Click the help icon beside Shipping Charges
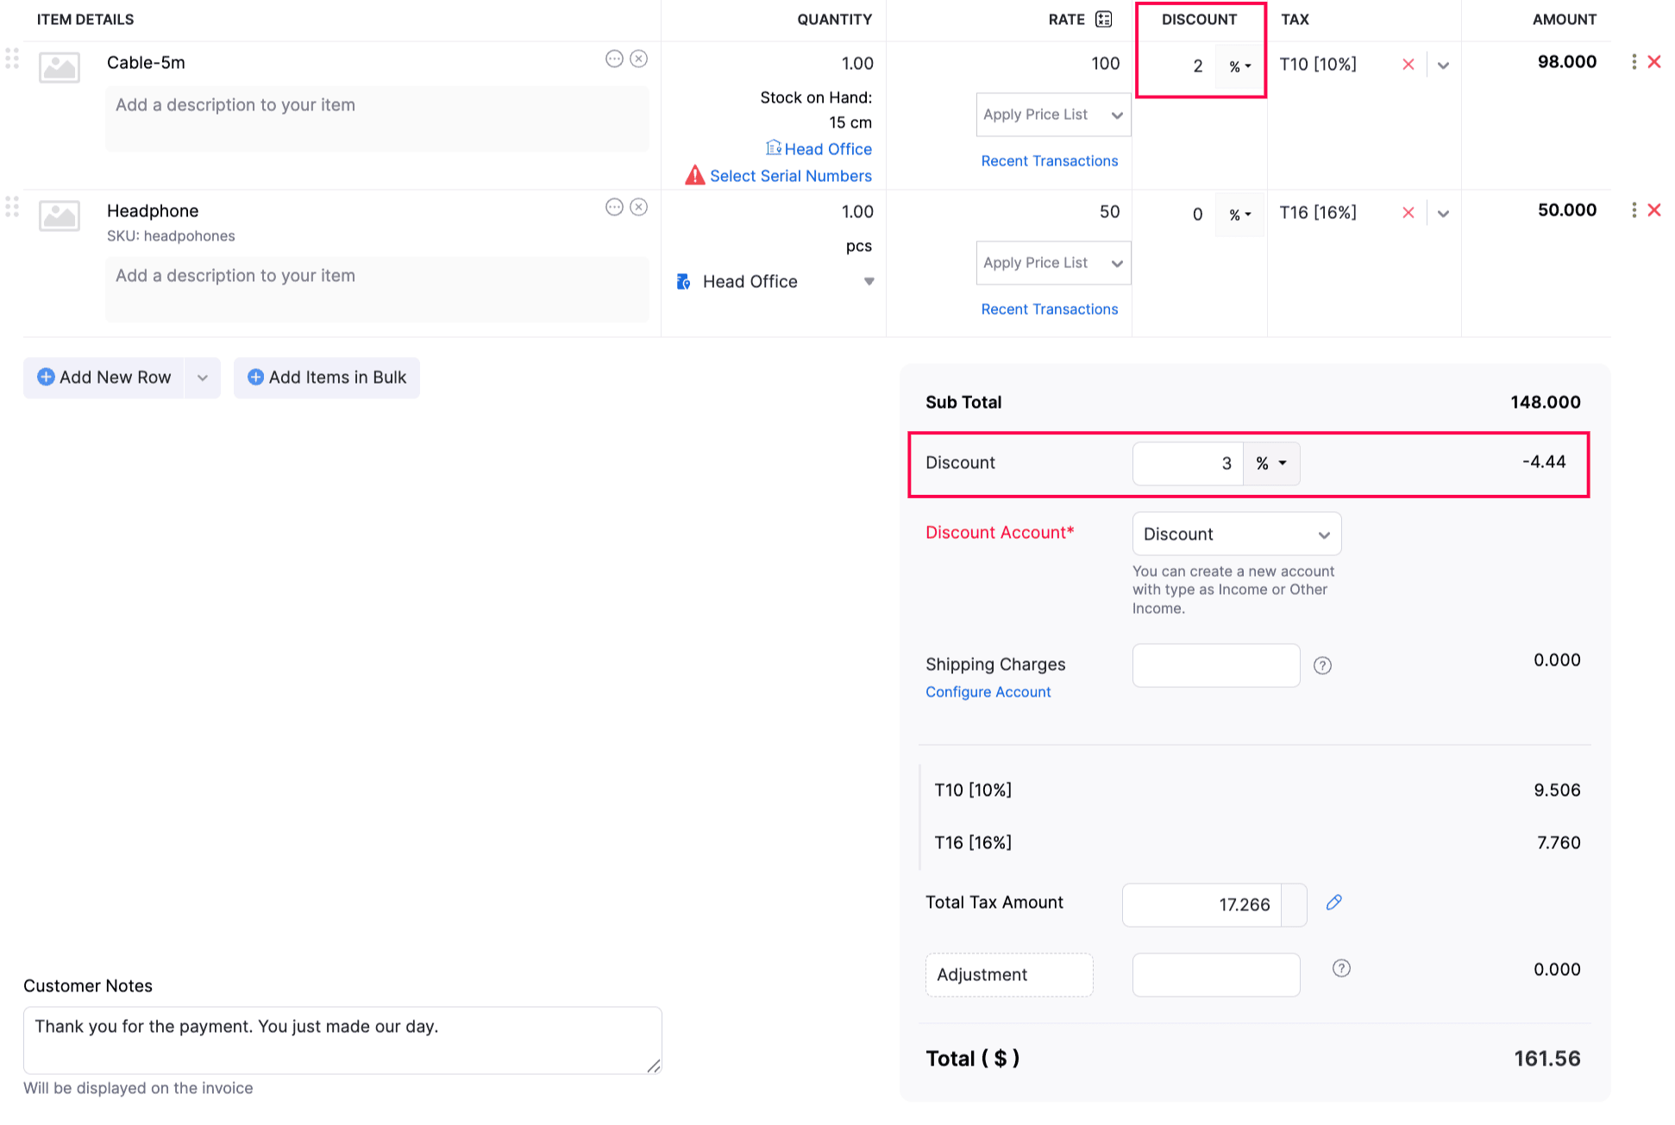The height and width of the screenshot is (1125, 1675). [1322, 665]
